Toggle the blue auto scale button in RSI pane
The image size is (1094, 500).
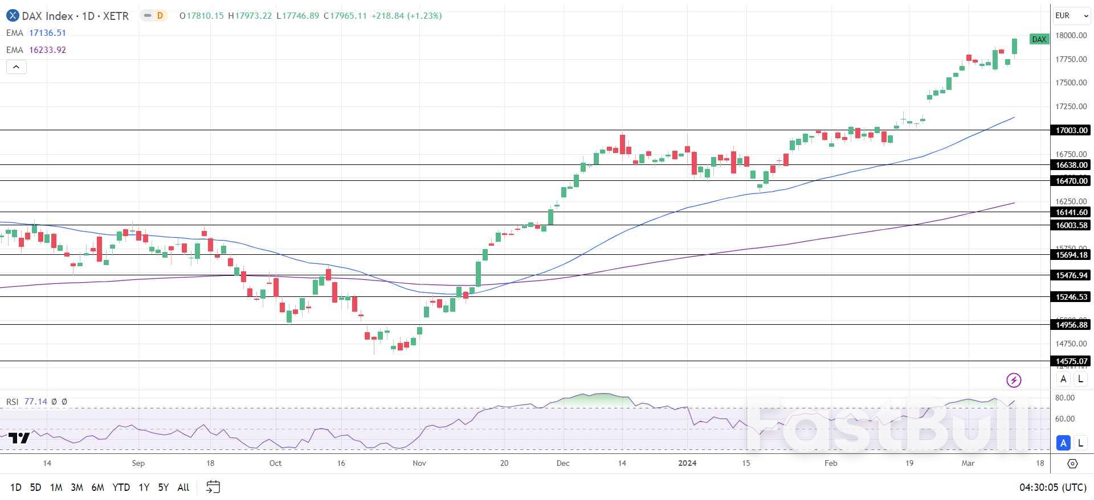[1063, 443]
